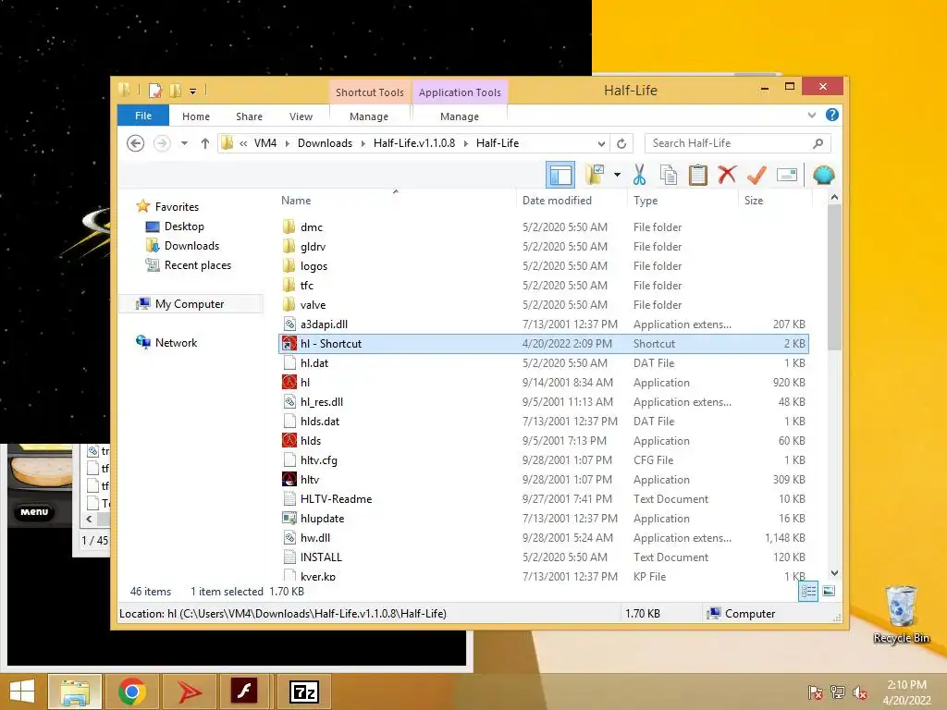Switch to large thumbnails view button
Screen dimensions: 947x710
[x=829, y=591]
